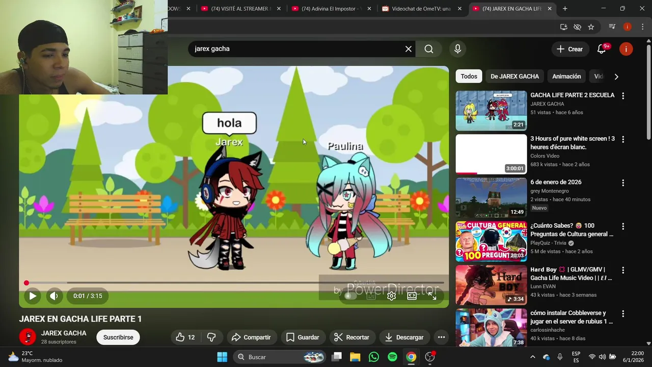Save the video with Guardar

tap(303, 337)
